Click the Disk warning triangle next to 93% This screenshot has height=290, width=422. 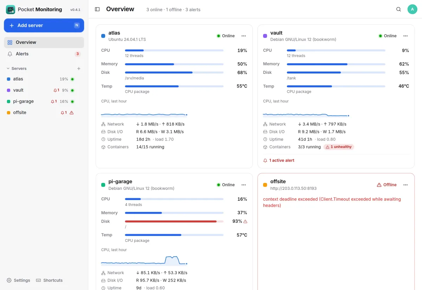click(x=245, y=221)
